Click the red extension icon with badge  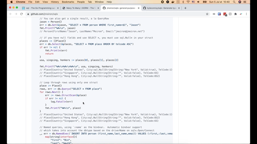tap(225, 14)
